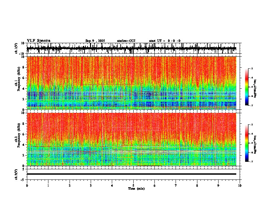
Task: Click the ch.1 spectrogram panel
Action: pos(132,83)
